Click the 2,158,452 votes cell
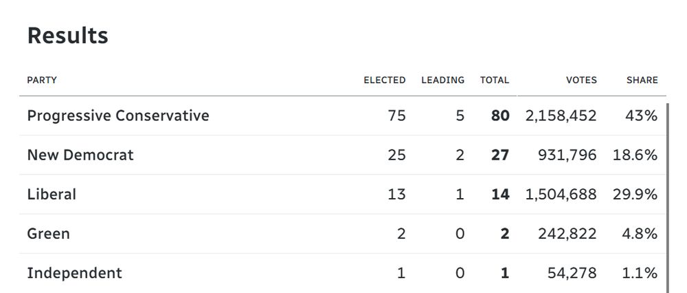 click(x=561, y=116)
